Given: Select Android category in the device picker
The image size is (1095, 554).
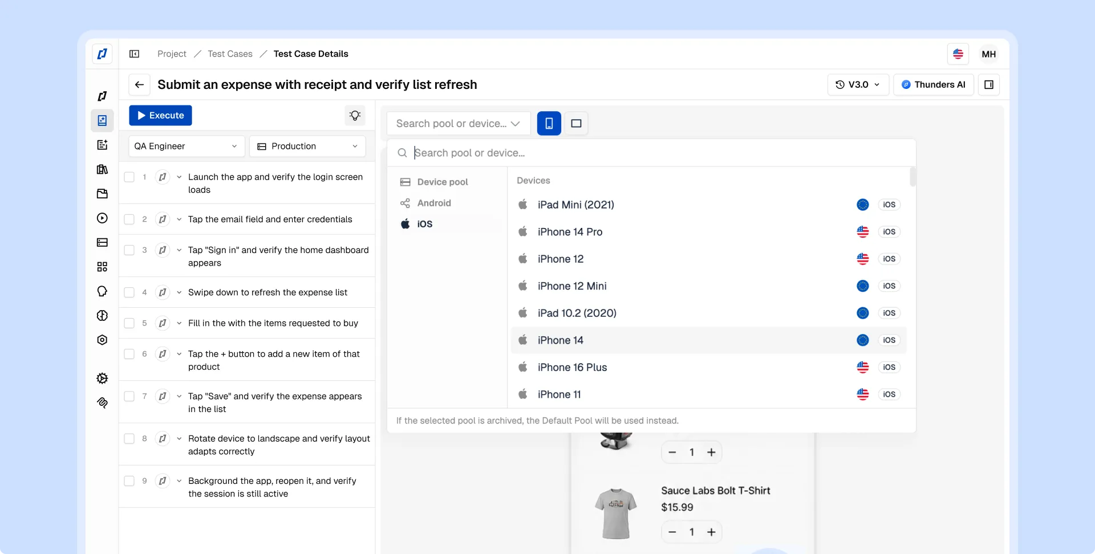Looking at the screenshot, I should [447, 203].
